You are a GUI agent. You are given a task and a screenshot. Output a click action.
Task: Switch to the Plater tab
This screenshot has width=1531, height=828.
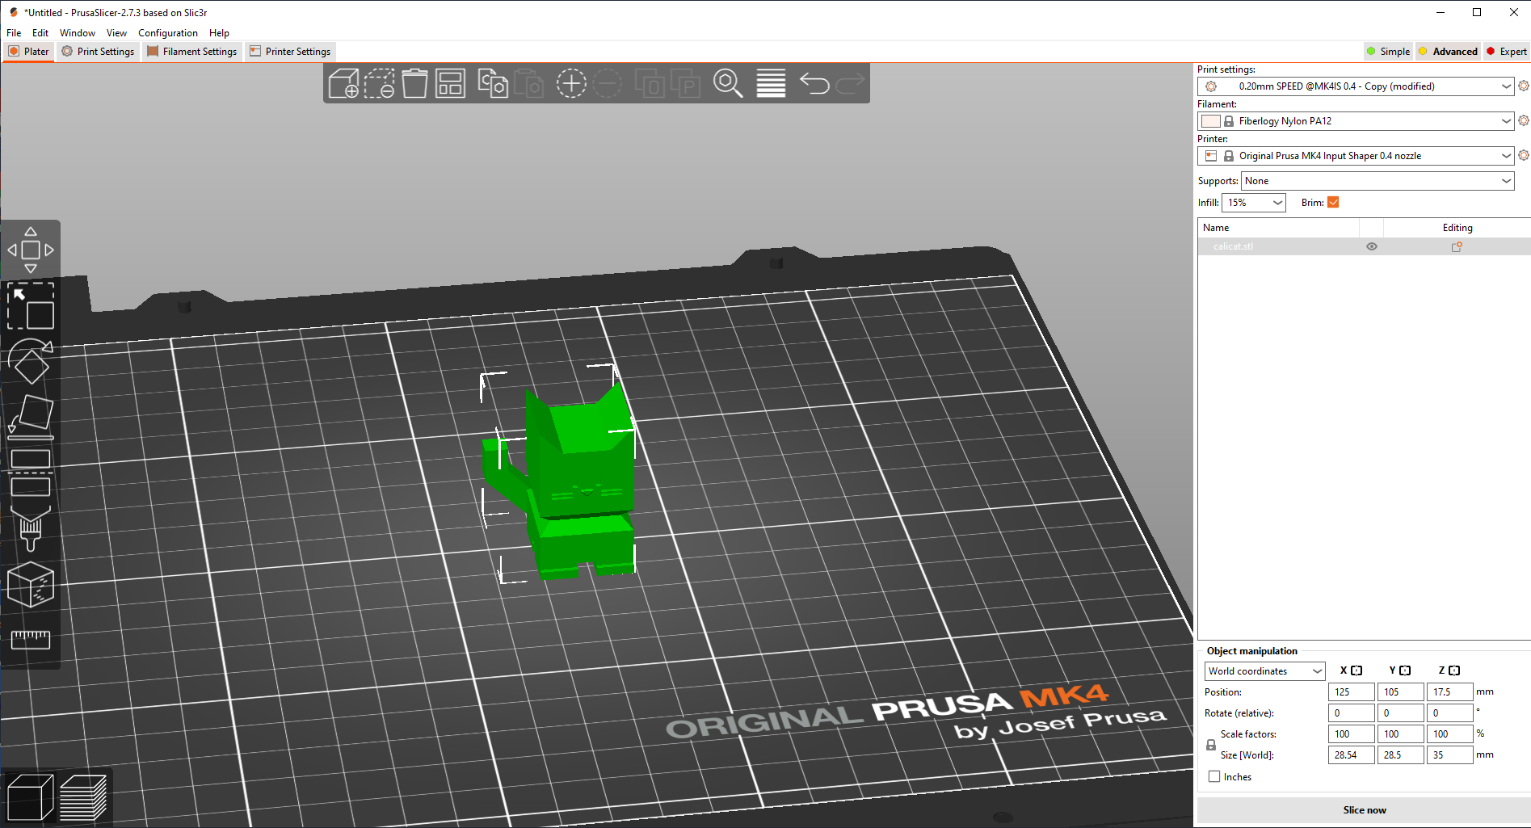pos(28,51)
